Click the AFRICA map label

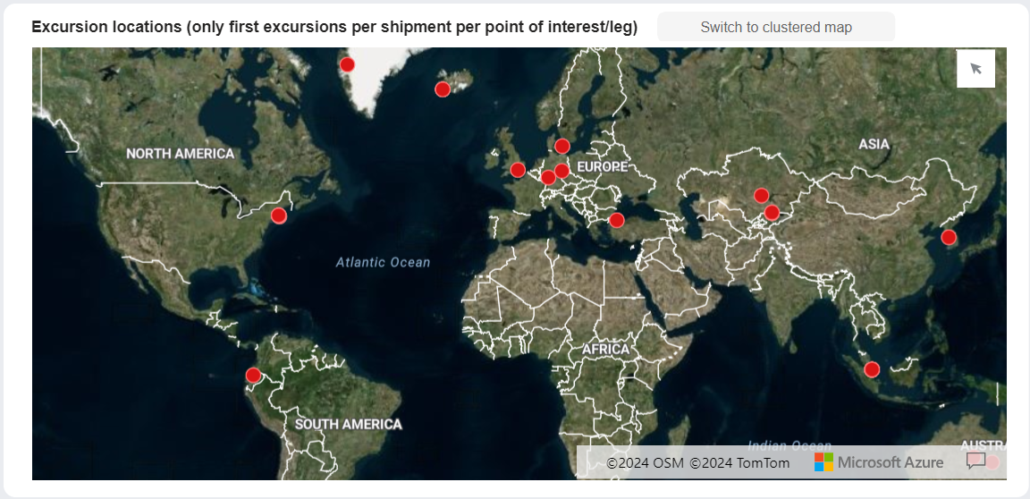pyautogui.click(x=605, y=350)
